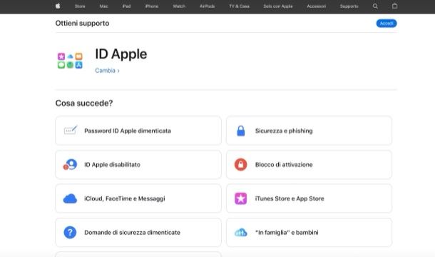Screen dimensions: 435x257
Task: Open the iPad menu item
Action: click(126, 6)
